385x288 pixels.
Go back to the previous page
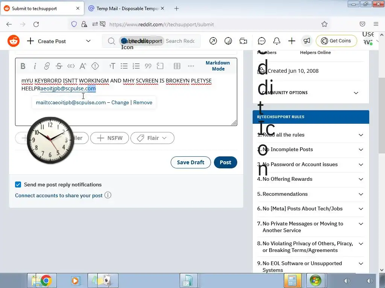[9, 24]
